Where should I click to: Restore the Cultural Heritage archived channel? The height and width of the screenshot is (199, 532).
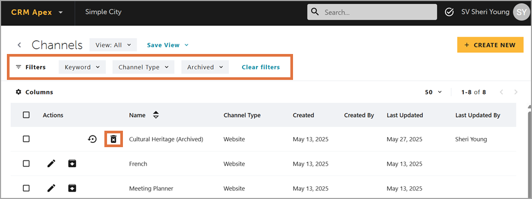[92, 139]
